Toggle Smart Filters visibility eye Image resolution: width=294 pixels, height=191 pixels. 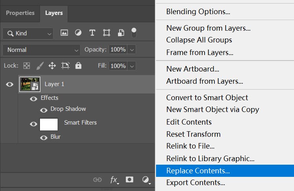(34, 124)
